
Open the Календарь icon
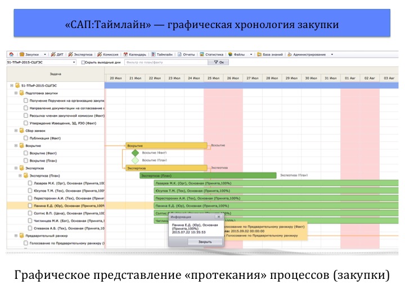125,54
